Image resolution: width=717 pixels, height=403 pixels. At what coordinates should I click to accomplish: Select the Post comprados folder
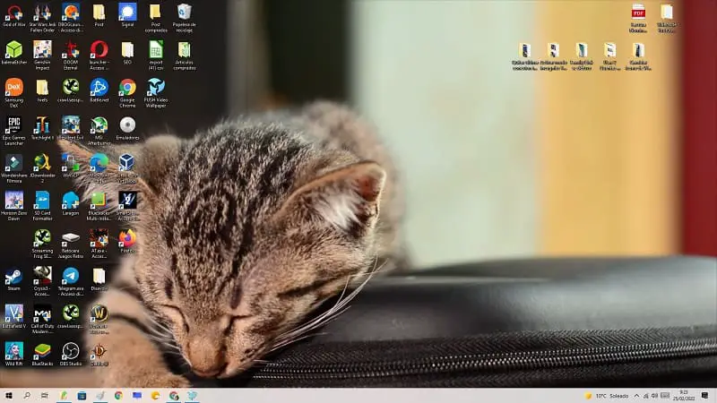click(156, 18)
